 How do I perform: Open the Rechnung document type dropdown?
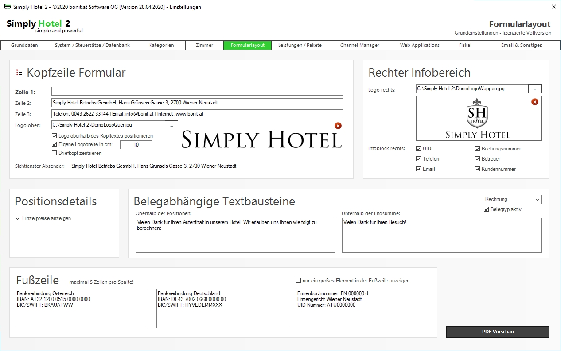tap(513, 200)
